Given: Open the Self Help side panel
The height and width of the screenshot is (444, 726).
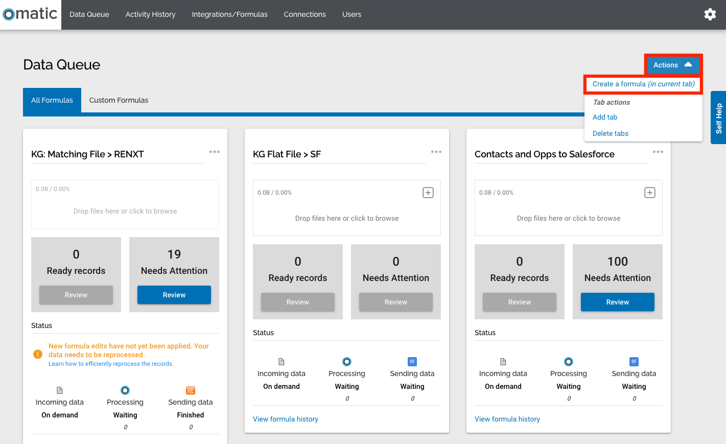Looking at the screenshot, I should coord(718,118).
